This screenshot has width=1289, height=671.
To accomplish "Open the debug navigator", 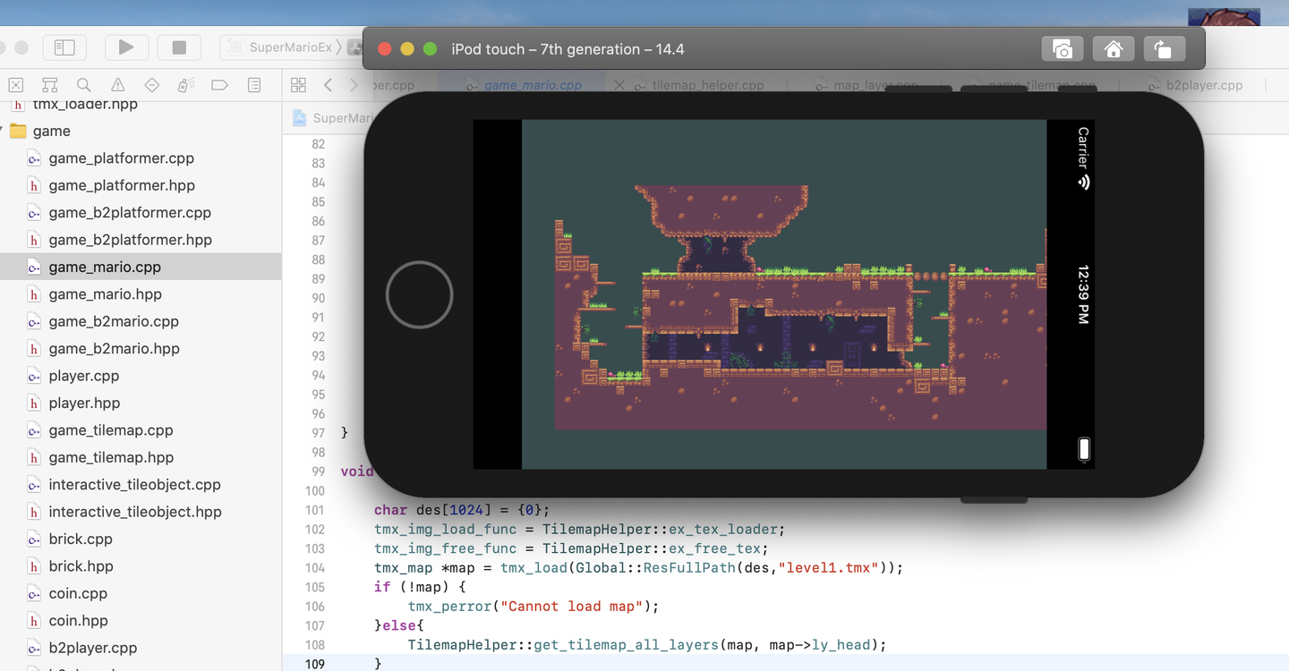I will click(x=185, y=85).
